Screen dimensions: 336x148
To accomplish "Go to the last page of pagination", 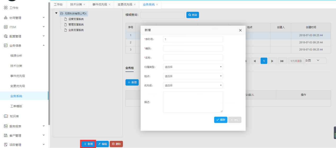I will pyautogui.click(x=282, y=61).
